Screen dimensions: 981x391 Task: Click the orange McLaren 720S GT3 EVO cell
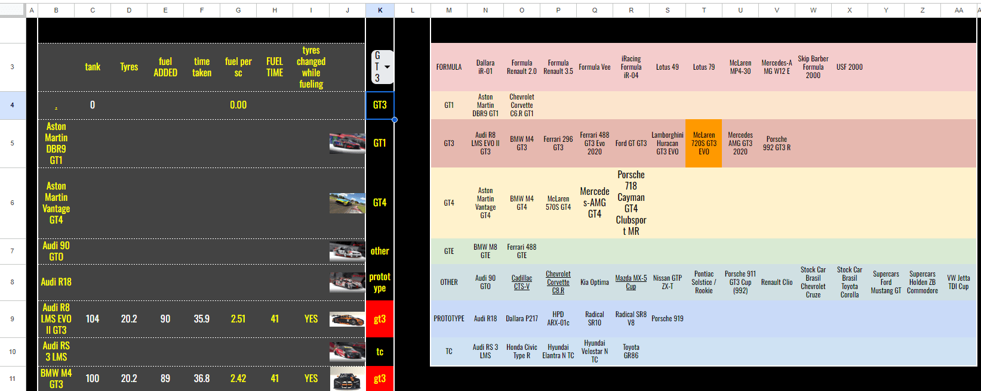pyautogui.click(x=704, y=143)
